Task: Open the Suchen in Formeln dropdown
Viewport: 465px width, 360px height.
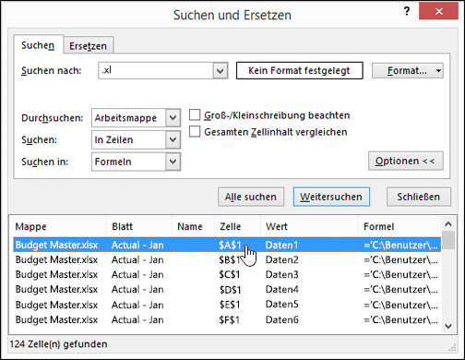Action: click(173, 162)
